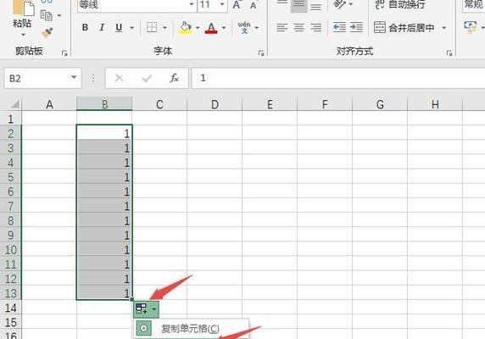
Task: Click the Insert Function fx icon
Action: (174, 78)
